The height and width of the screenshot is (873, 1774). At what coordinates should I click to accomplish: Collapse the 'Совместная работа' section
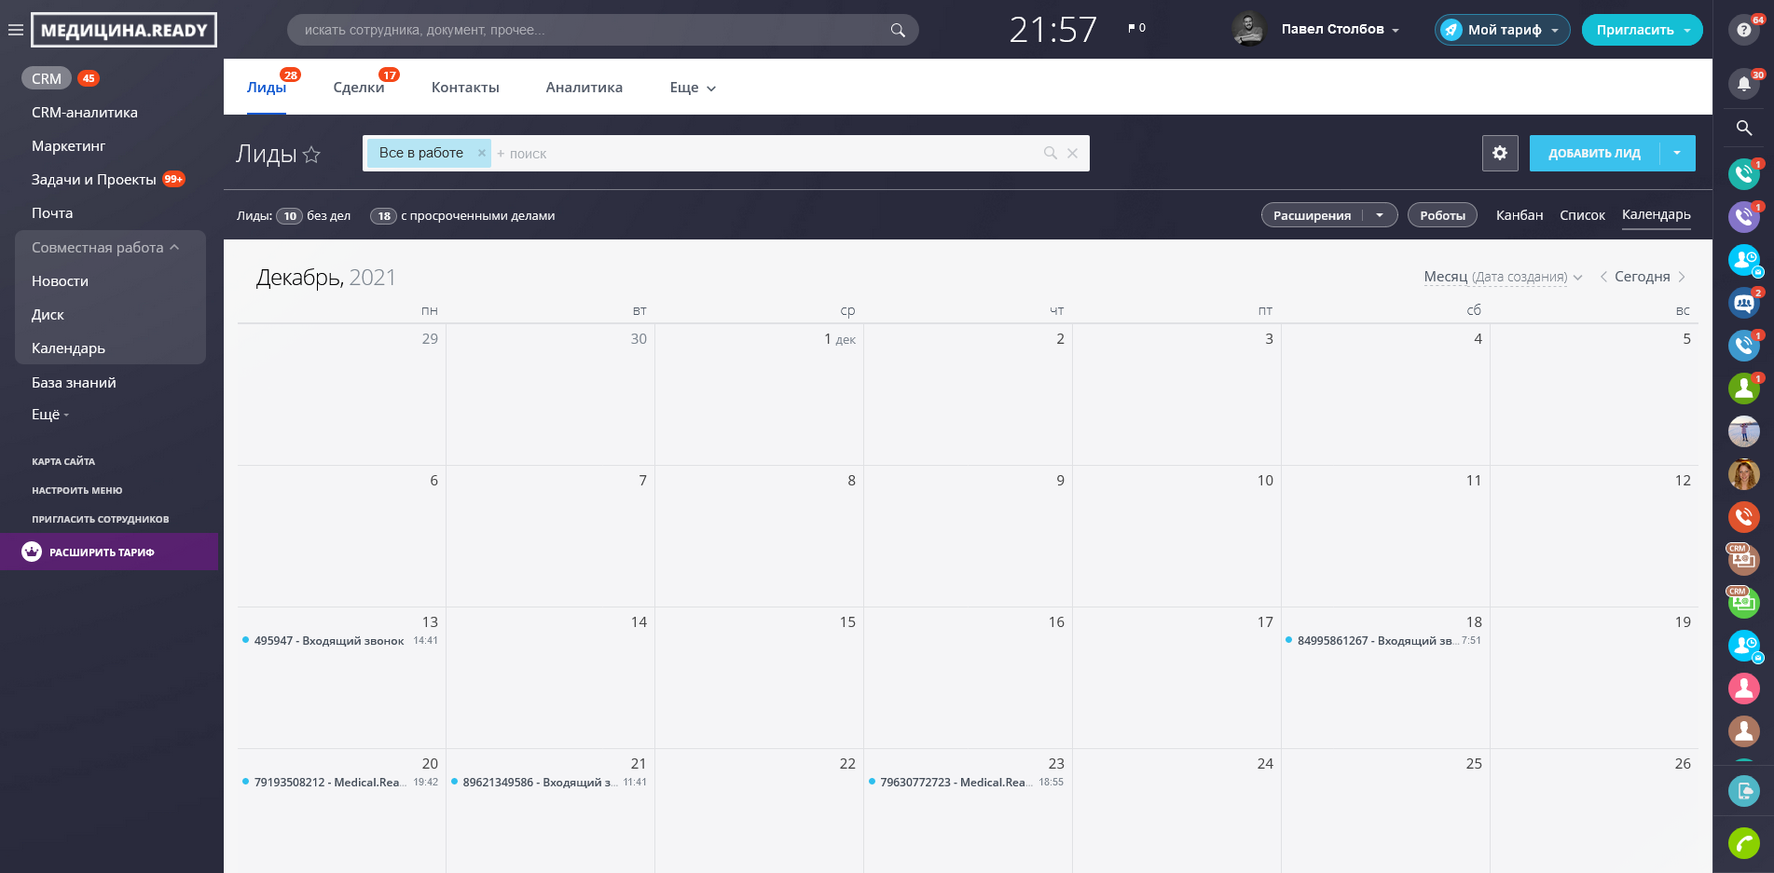pyautogui.click(x=174, y=248)
